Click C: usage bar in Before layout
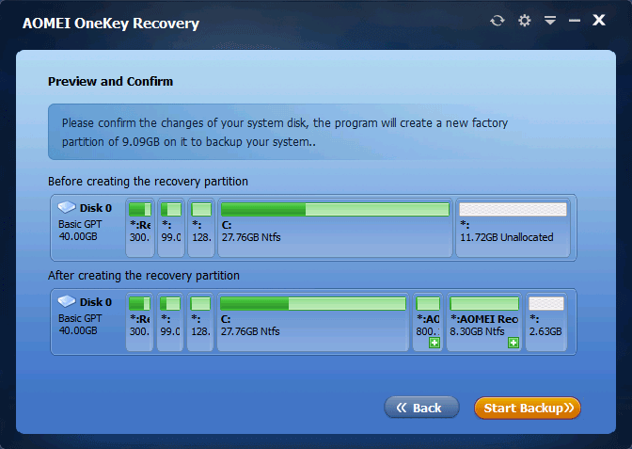 point(335,209)
